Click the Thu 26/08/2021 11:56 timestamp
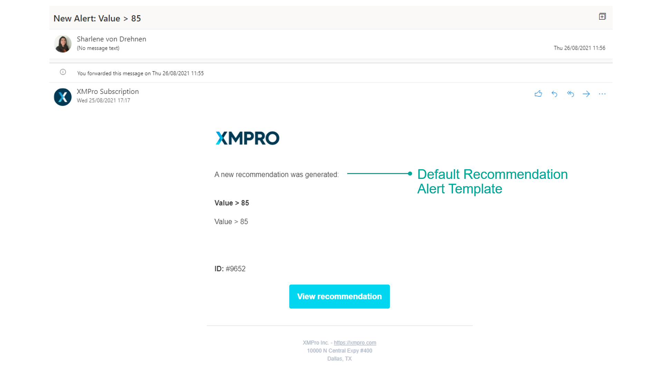The width and height of the screenshot is (663, 373). [x=579, y=48]
